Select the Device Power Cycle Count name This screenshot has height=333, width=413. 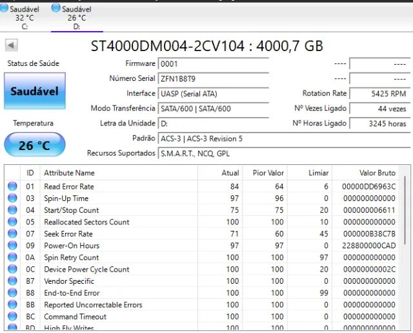86,270
